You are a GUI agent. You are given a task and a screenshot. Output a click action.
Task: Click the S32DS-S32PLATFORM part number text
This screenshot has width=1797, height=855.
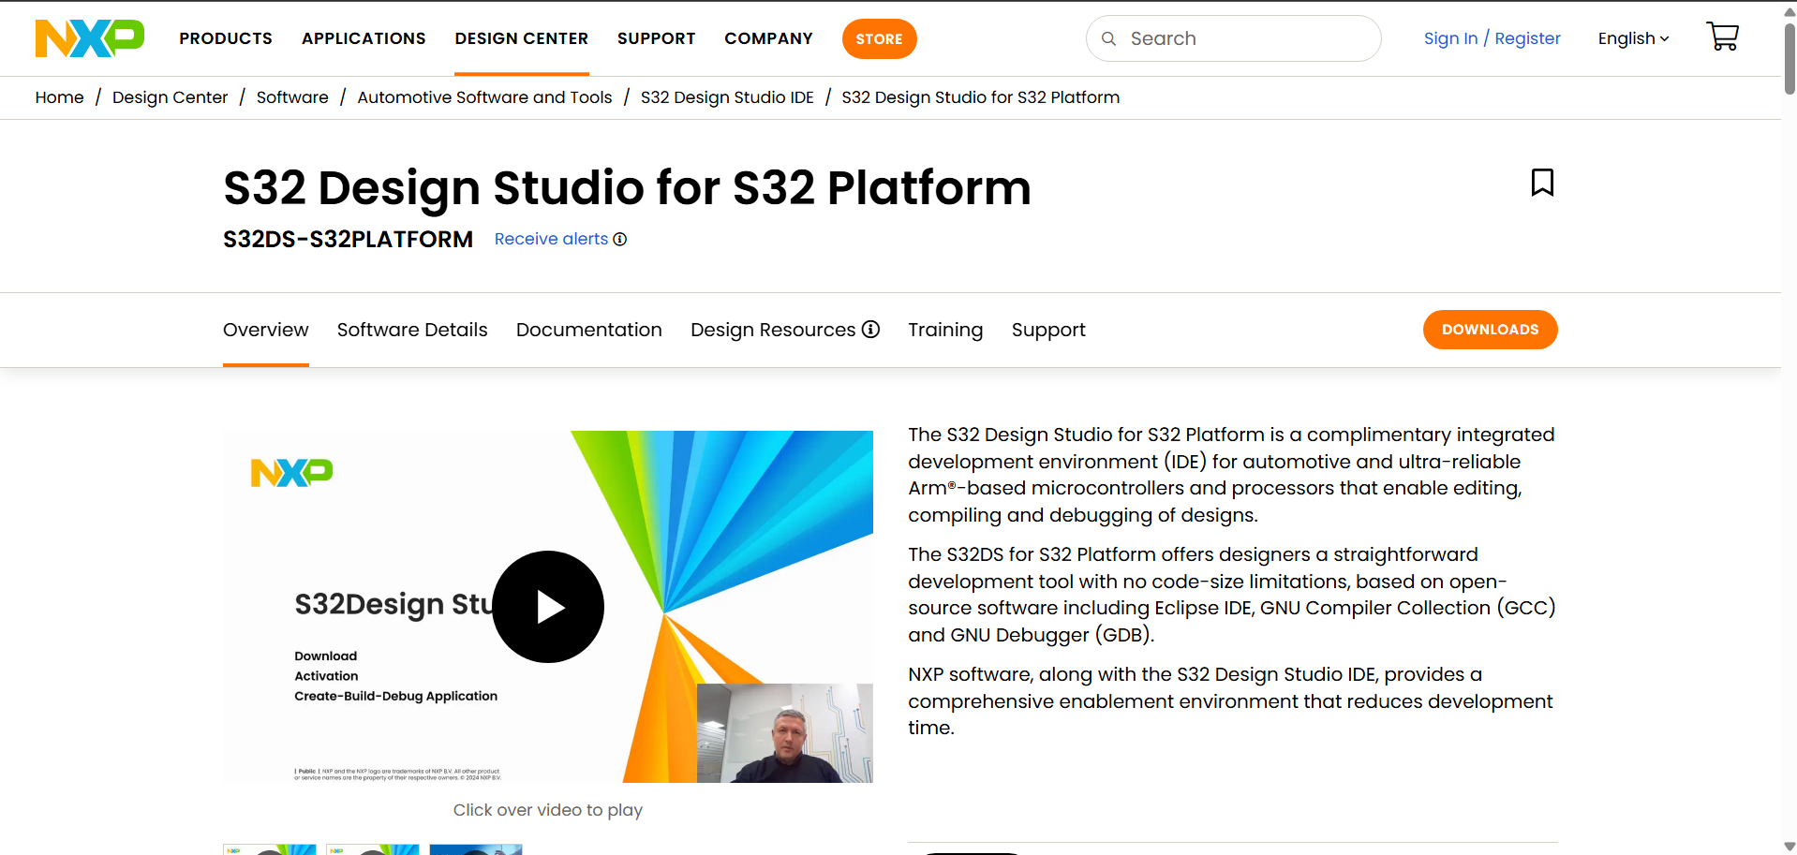(x=348, y=240)
